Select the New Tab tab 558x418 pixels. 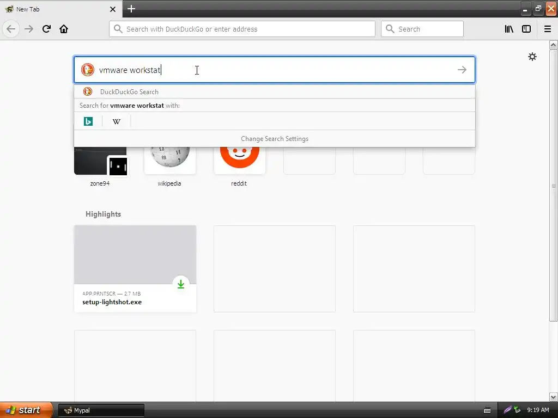[60, 9]
